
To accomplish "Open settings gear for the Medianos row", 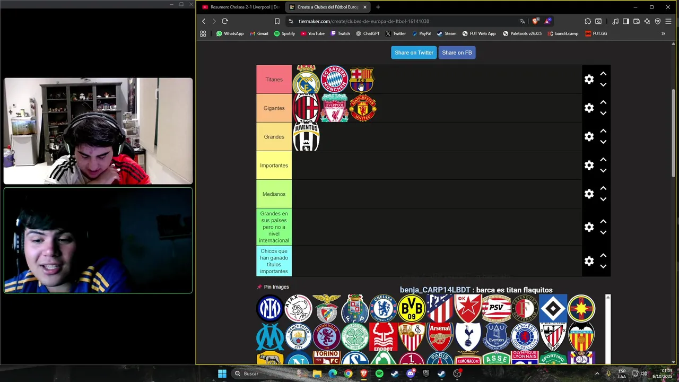I will point(589,194).
